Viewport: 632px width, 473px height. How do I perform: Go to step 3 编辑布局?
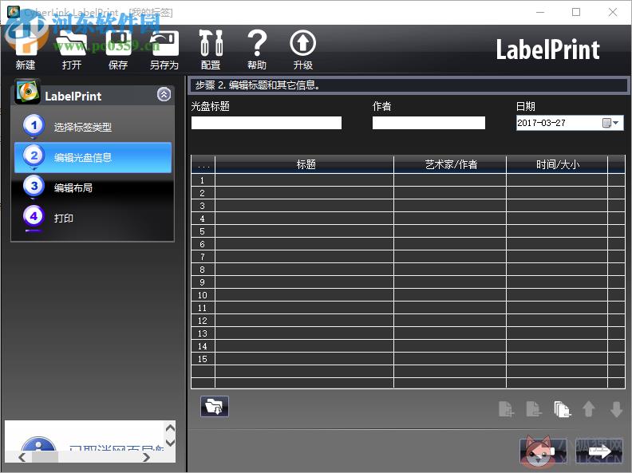[x=93, y=187]
